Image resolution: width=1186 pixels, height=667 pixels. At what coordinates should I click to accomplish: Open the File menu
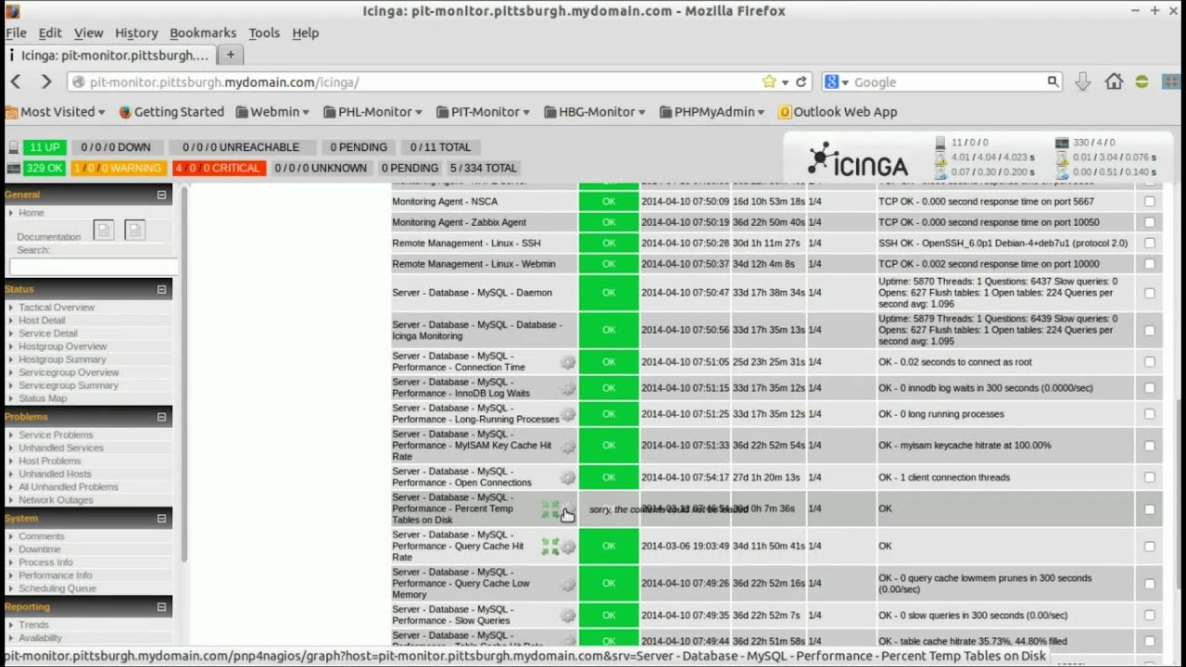(16, 32)
